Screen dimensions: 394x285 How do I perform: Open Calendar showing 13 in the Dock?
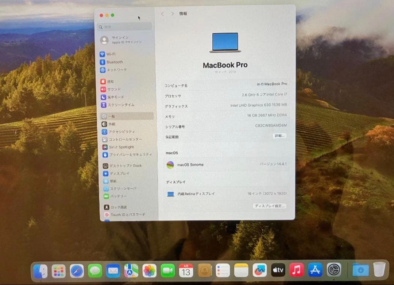coord(186,270)
